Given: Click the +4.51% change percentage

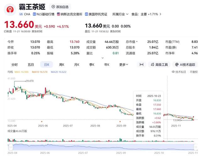Looking at the screenshot, I should (x=63, y=26).
